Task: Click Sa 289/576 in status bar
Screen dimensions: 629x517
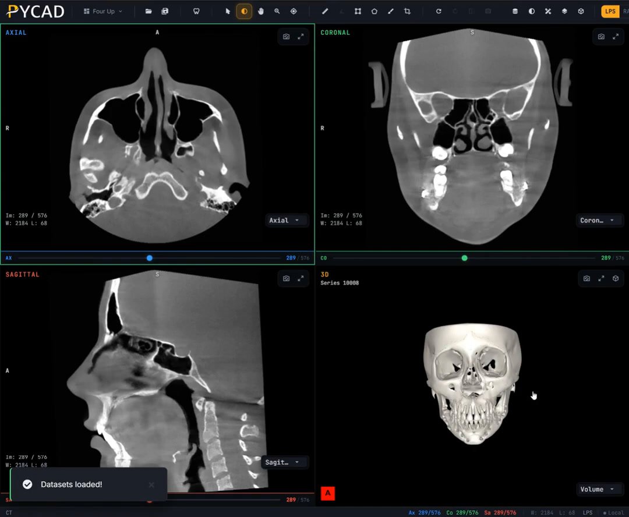Action: (500, 512)
